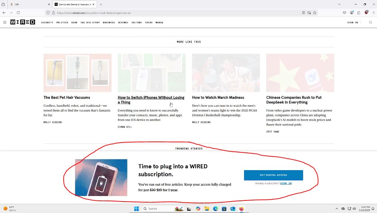Close the Democrats Demand Answers tab
This screenshot has width=377, height=213.
(93, 4)
